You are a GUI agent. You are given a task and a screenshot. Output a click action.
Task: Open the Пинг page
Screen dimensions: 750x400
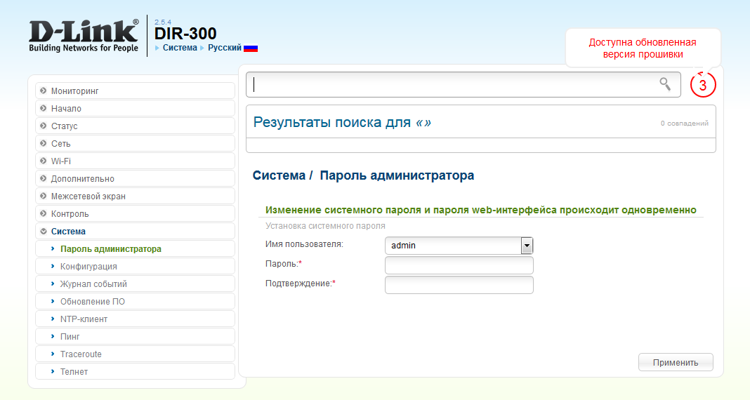(135, 336)
